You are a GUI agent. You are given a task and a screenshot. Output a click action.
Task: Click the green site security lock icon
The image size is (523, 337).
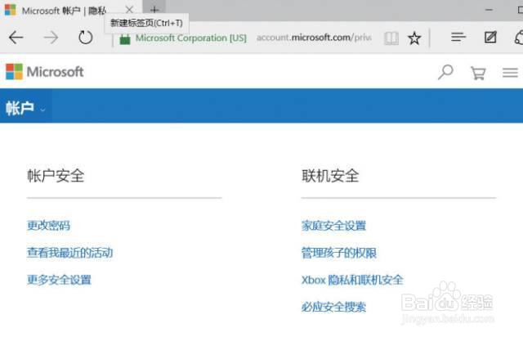click(125, 38)
